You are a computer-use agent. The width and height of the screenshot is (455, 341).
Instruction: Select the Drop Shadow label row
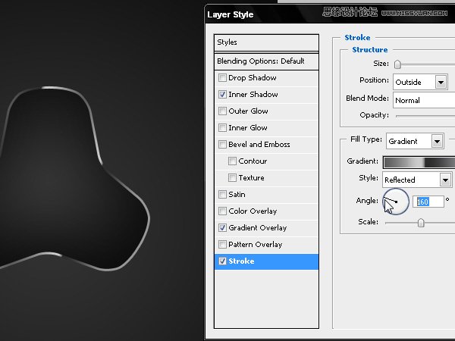(253, 78)
